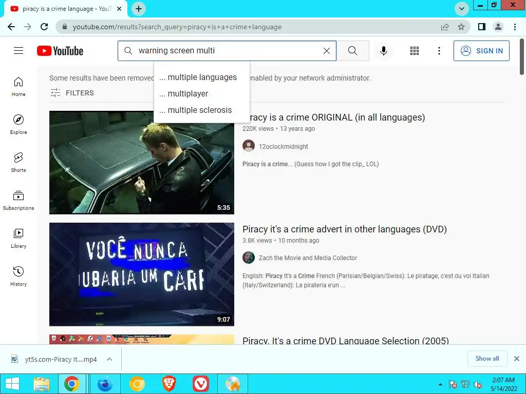
Task: Go to Home in the sidebar
Action: pyautogui.click(x=18, y=87)
